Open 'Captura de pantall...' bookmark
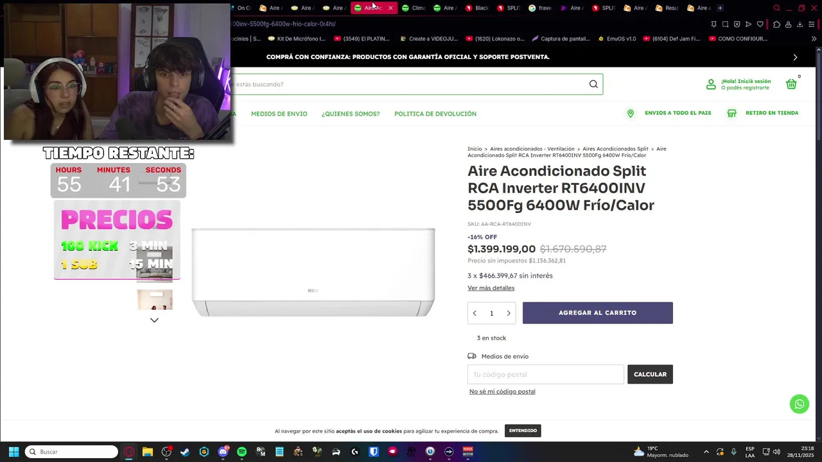Image resolution: width=822 pixels, height=462 pixels. [561, 38]
